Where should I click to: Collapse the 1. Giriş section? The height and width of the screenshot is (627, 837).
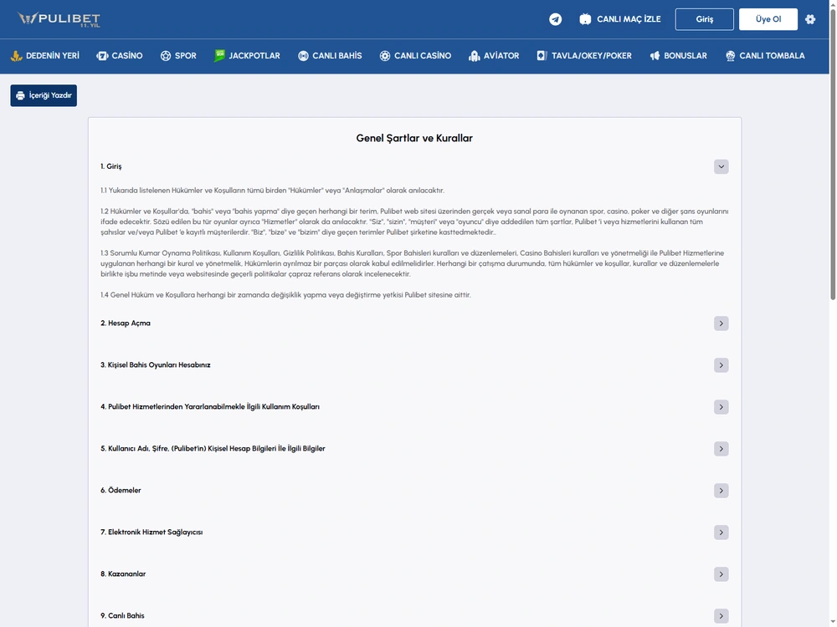pos(721,166)
